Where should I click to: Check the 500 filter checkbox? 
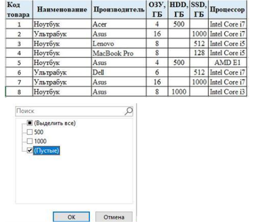(30, 132)
